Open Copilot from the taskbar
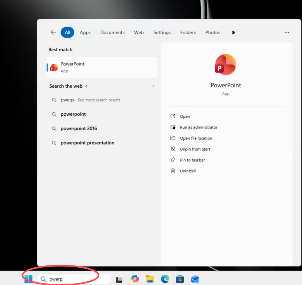302x285 pixels. click(135, 279)
